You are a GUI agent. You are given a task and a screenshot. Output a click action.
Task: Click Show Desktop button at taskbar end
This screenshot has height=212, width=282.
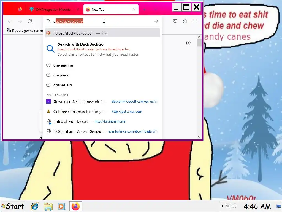click(x=279, y=206)
